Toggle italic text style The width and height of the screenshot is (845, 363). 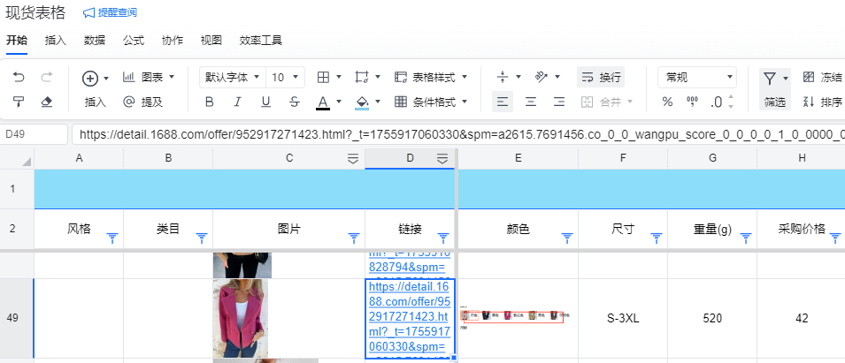(x=237, y=102)
